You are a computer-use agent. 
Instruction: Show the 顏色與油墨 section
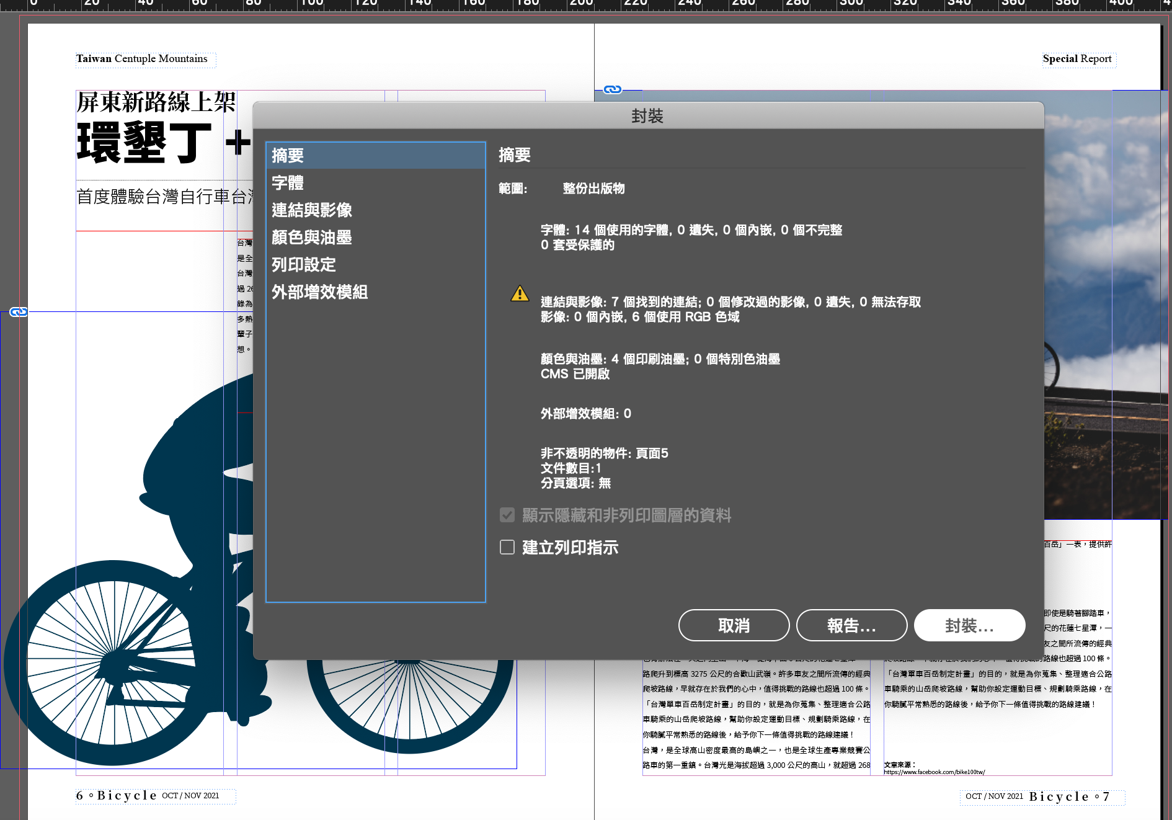coord(311,238)
